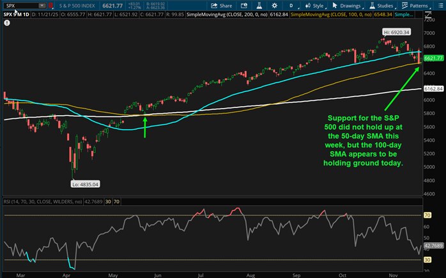Open the list menu icon at top right
446x278 pixels.
(x=441, y=6)
